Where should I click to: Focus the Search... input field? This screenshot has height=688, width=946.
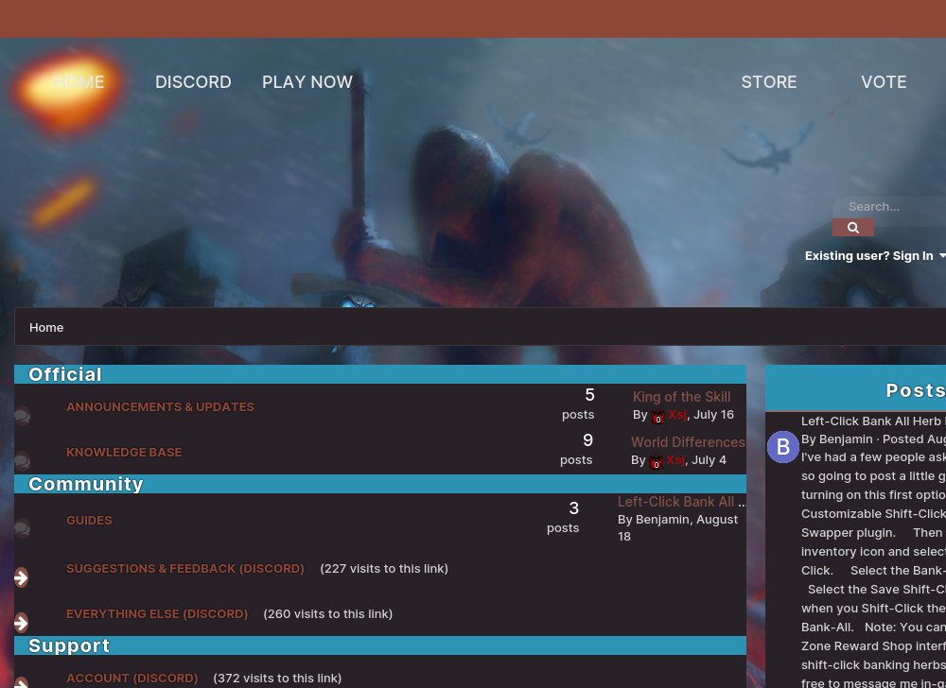(889, 207)
